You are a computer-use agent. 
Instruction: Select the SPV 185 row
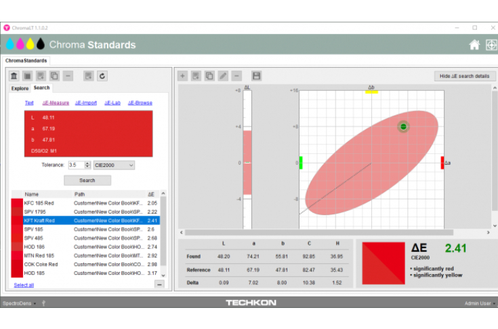(85, 229)
